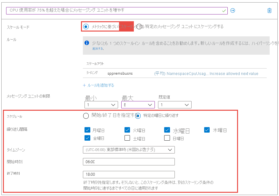Click the 終了時刻 18:00 input field
The width and height of the screenshot is (279, 196).
coord(129,174)
